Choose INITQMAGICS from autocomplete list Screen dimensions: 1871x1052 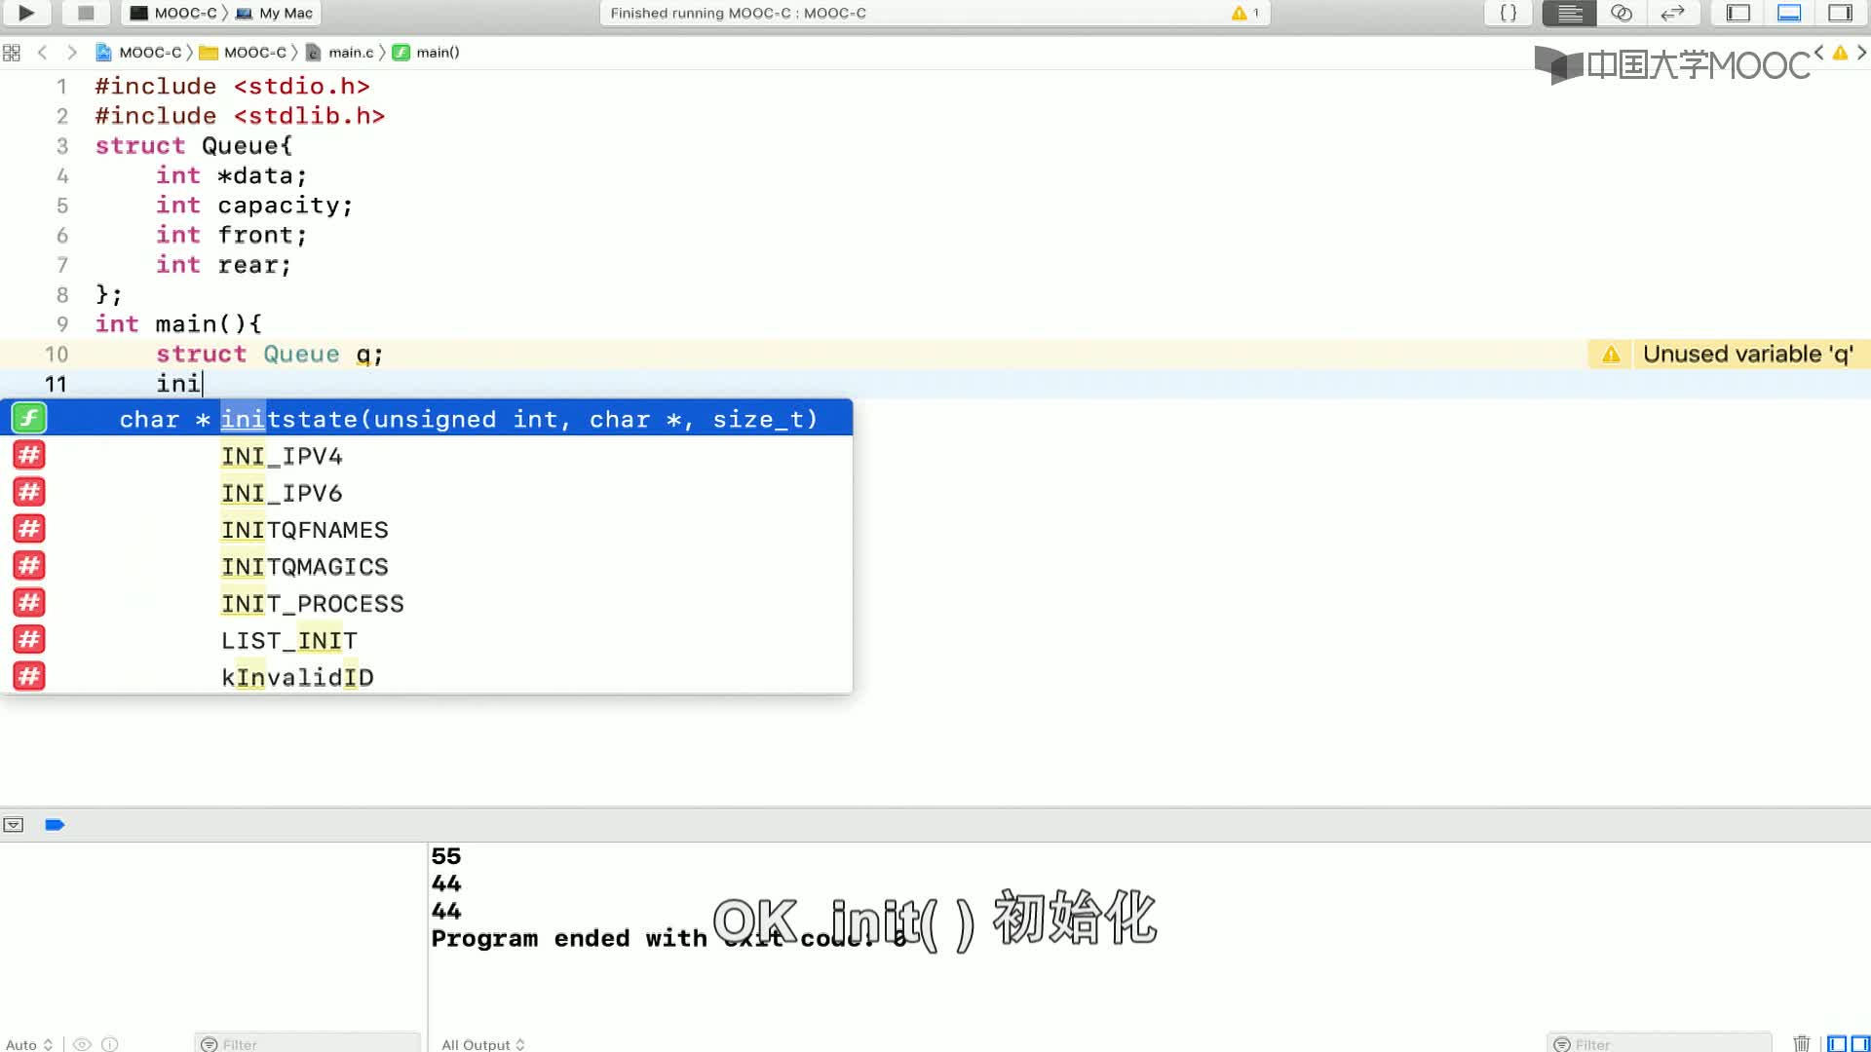point(426,567)
